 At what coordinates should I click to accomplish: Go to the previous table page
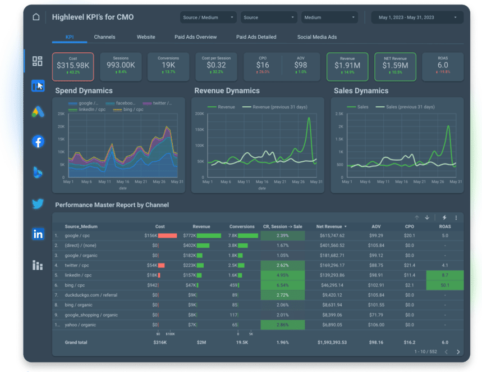(446, 352)
